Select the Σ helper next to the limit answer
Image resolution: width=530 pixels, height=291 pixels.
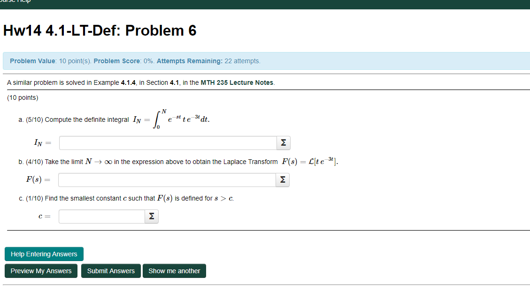pos(282,179)
